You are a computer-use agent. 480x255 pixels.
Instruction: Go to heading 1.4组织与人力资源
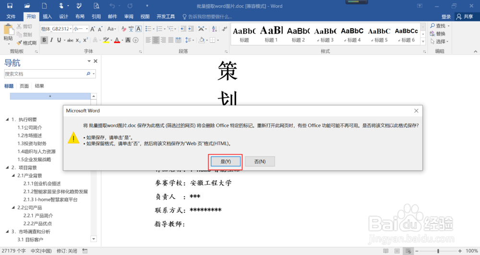click(36, 152)
